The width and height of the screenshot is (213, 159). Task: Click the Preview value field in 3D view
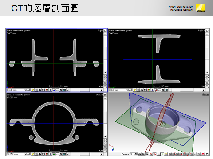[132, 154]
